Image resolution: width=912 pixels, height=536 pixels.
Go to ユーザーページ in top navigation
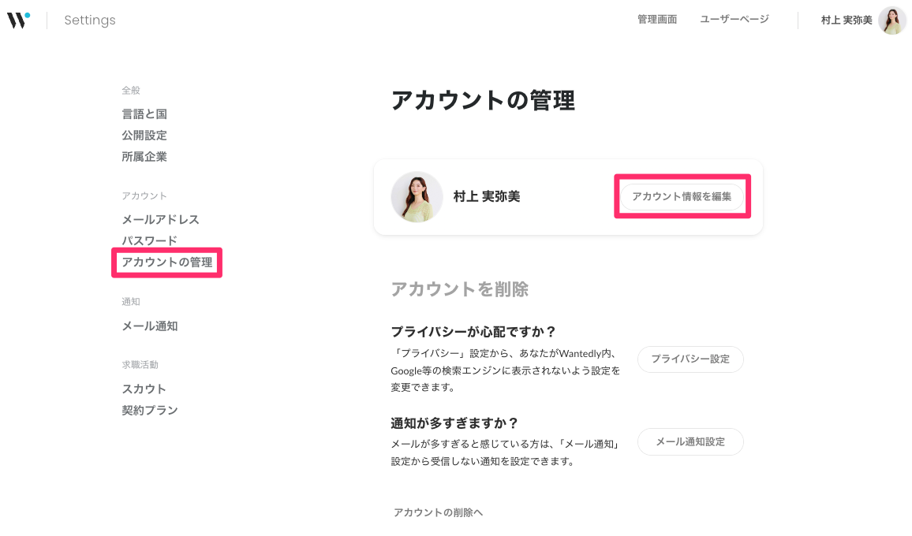[x=734, y=20]
